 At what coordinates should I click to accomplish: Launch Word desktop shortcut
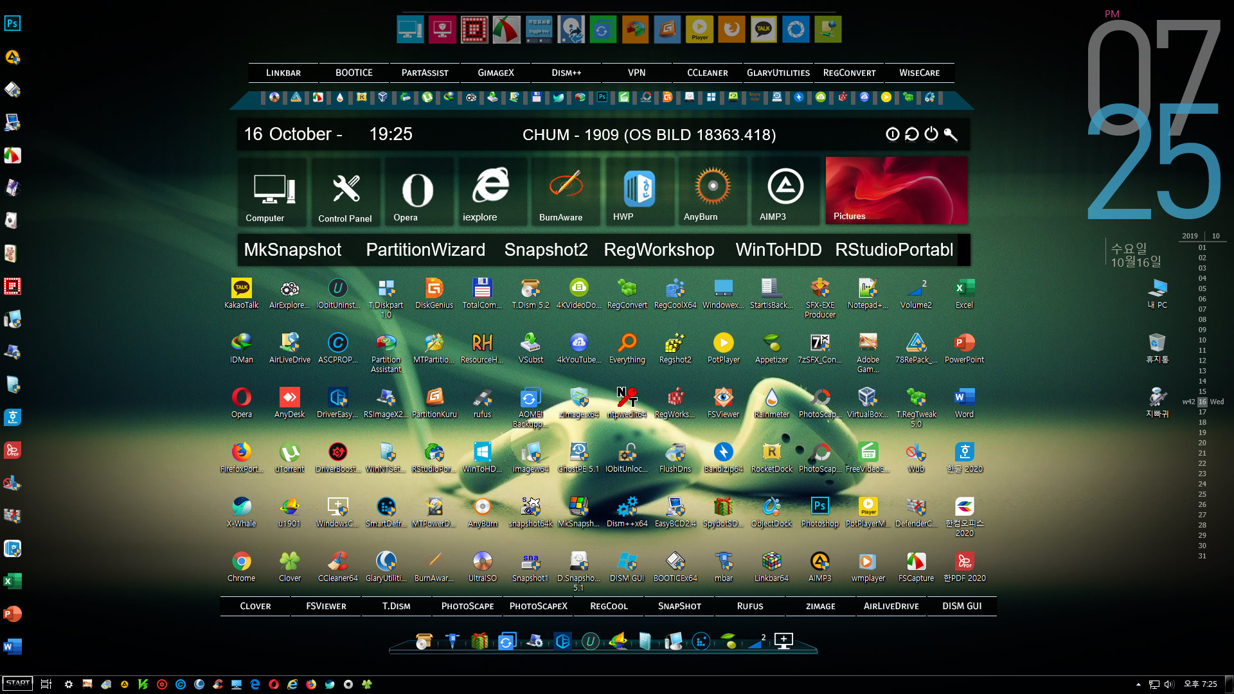964,403
